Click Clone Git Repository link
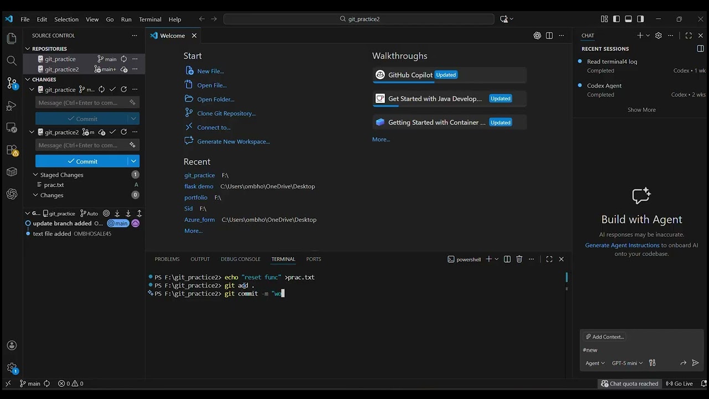The image size is (709, 399). click(x=226, y=113)
